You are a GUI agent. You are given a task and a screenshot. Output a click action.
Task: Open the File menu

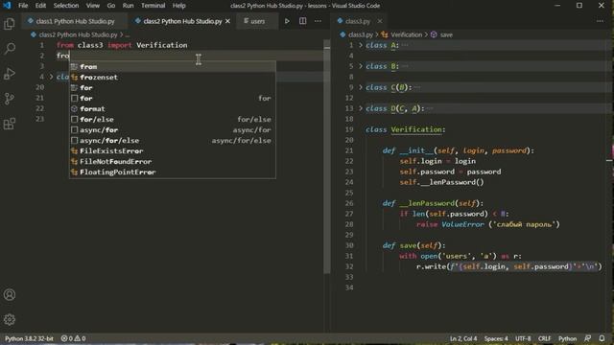pos(23,6)
